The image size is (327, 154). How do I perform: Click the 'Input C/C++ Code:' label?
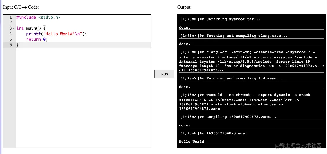point(21,7)
